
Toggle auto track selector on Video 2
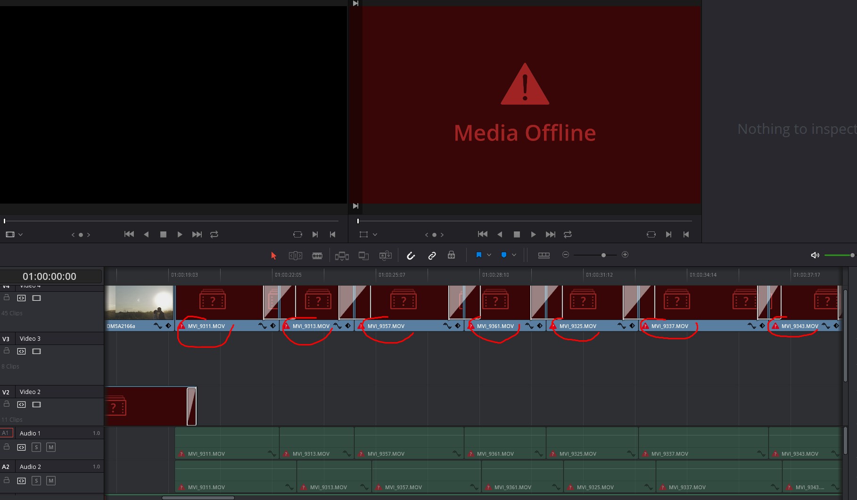(21, 404)
